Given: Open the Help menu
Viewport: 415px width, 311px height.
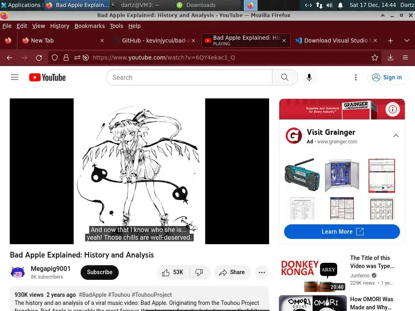Looking at the screenshot, I should 135,26.
